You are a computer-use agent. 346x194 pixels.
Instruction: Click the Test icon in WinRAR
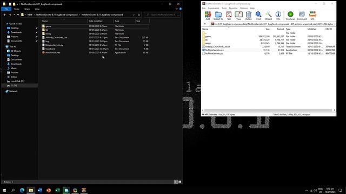[229, 16]
